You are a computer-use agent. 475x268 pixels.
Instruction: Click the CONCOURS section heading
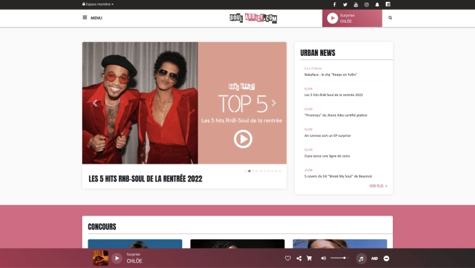[102, 227]
